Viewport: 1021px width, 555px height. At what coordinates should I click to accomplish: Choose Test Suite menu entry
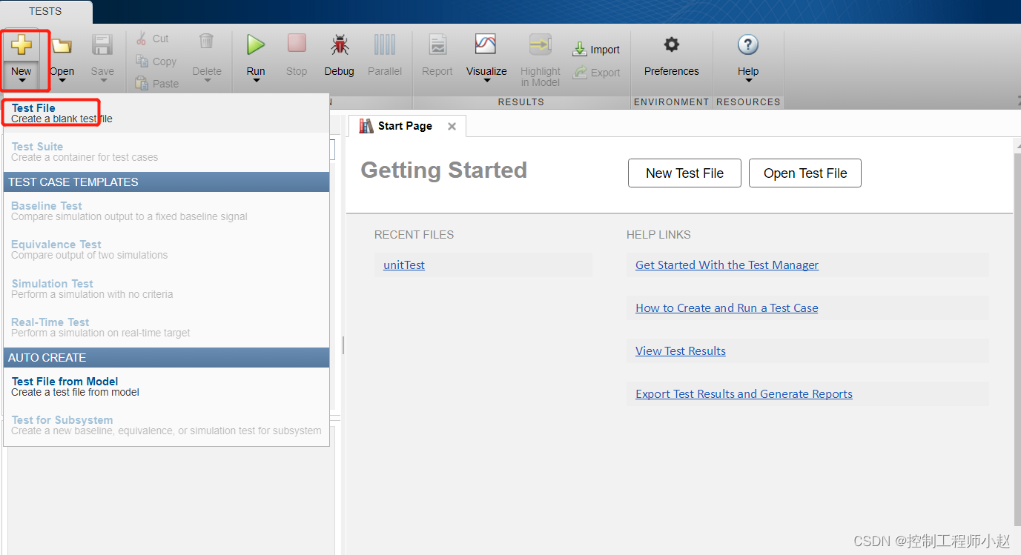[166, 152]
